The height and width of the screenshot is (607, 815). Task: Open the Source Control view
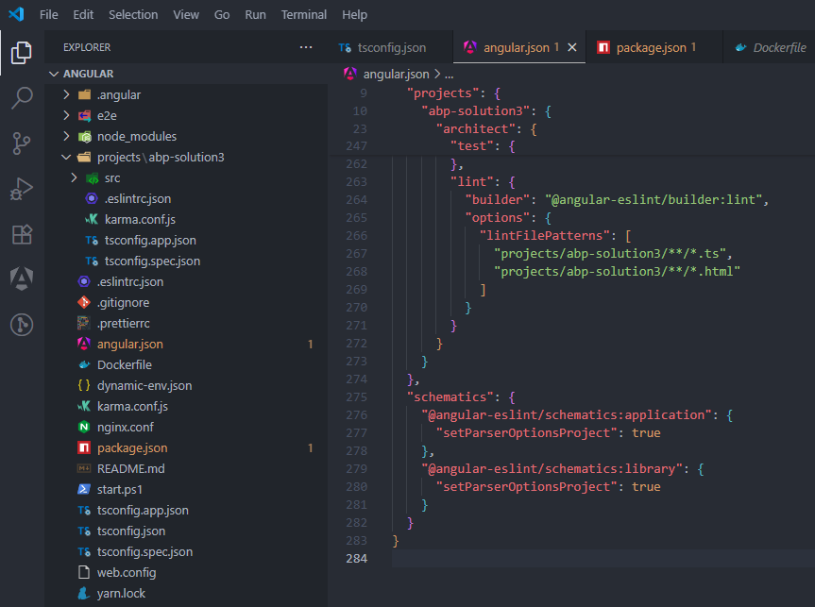[21, 143]
